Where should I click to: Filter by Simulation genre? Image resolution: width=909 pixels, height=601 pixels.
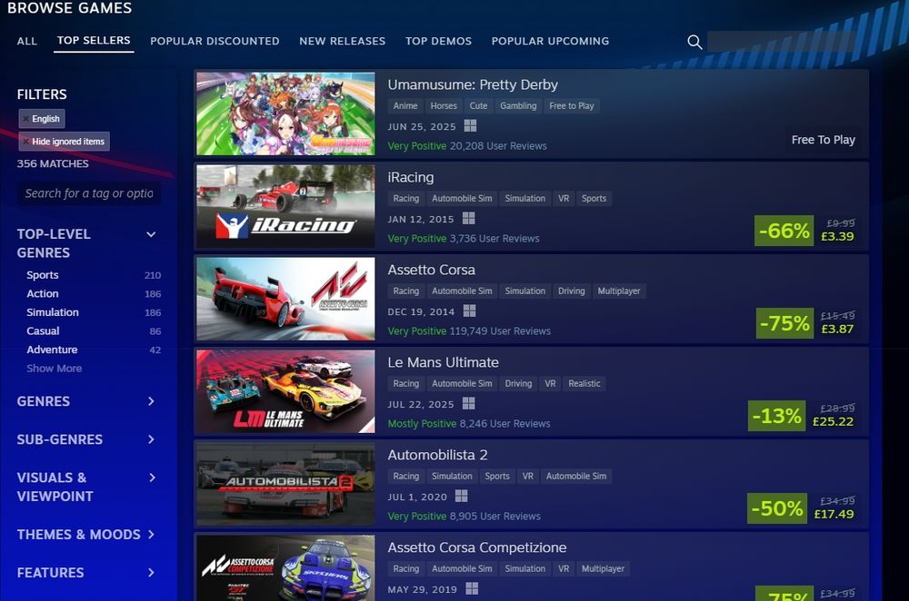pyautogui.click(x=52, y=312)
